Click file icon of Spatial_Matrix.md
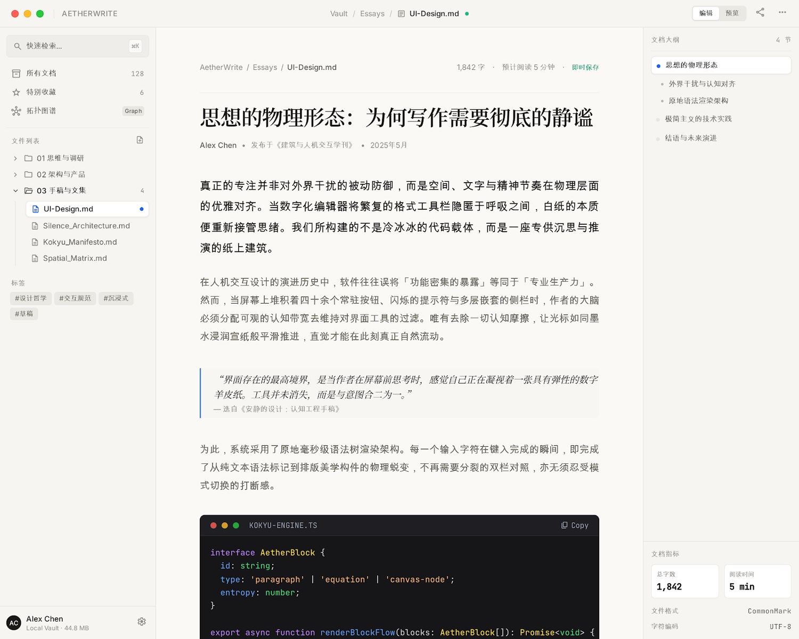Viewport: 799px width, 639px height. 35,258
